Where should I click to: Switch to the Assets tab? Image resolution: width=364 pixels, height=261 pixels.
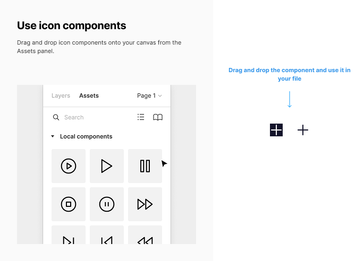pos(89,95)
